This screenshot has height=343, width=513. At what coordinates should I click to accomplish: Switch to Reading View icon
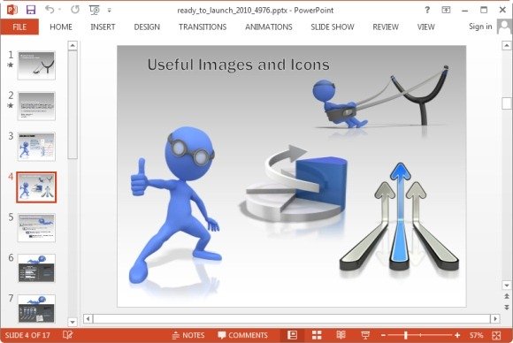(341, 335)
